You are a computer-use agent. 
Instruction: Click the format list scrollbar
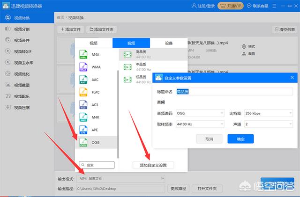coord(118,114)
